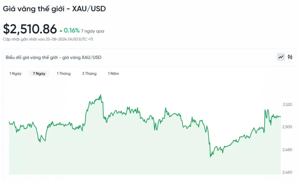298x182 pixels.
Task: Click the 2,480 price axis label
Action: 287,149
